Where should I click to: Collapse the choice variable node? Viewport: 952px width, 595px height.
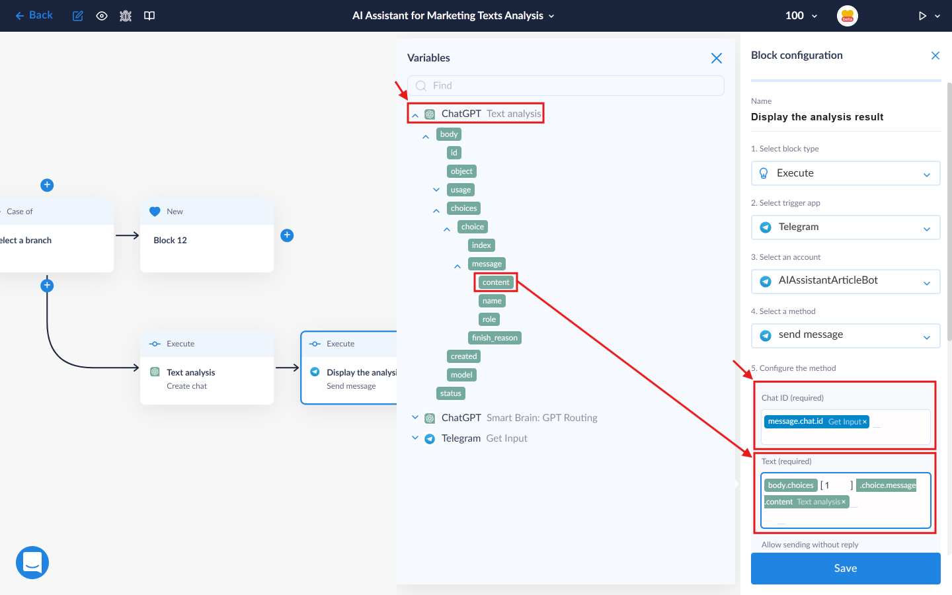point(447,229)
